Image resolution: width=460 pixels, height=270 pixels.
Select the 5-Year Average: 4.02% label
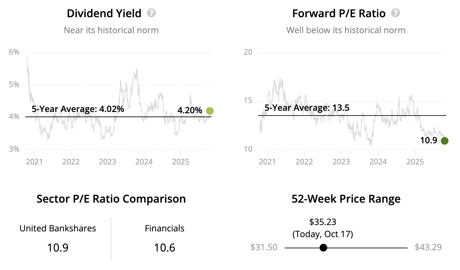[x=78, y=109]
